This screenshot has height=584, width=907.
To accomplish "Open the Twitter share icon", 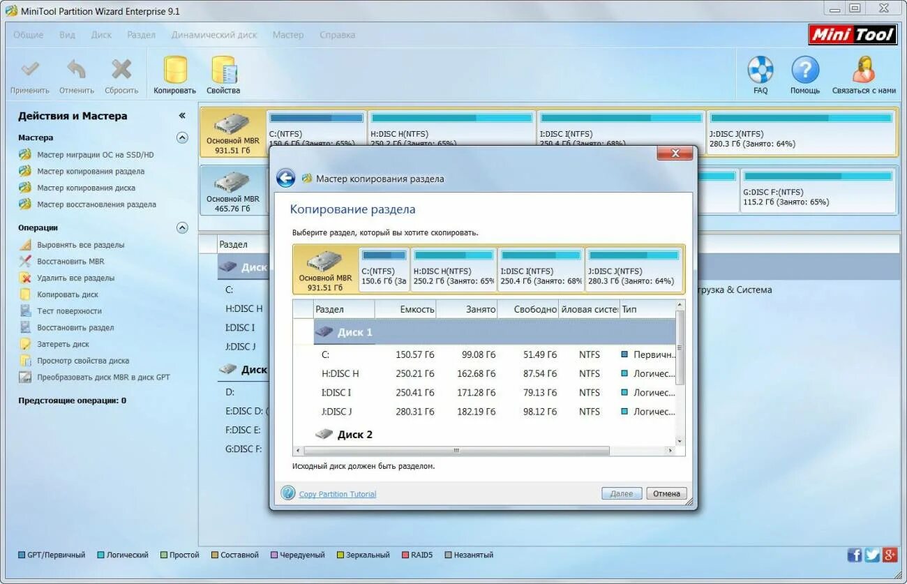I will pos(872,555).
